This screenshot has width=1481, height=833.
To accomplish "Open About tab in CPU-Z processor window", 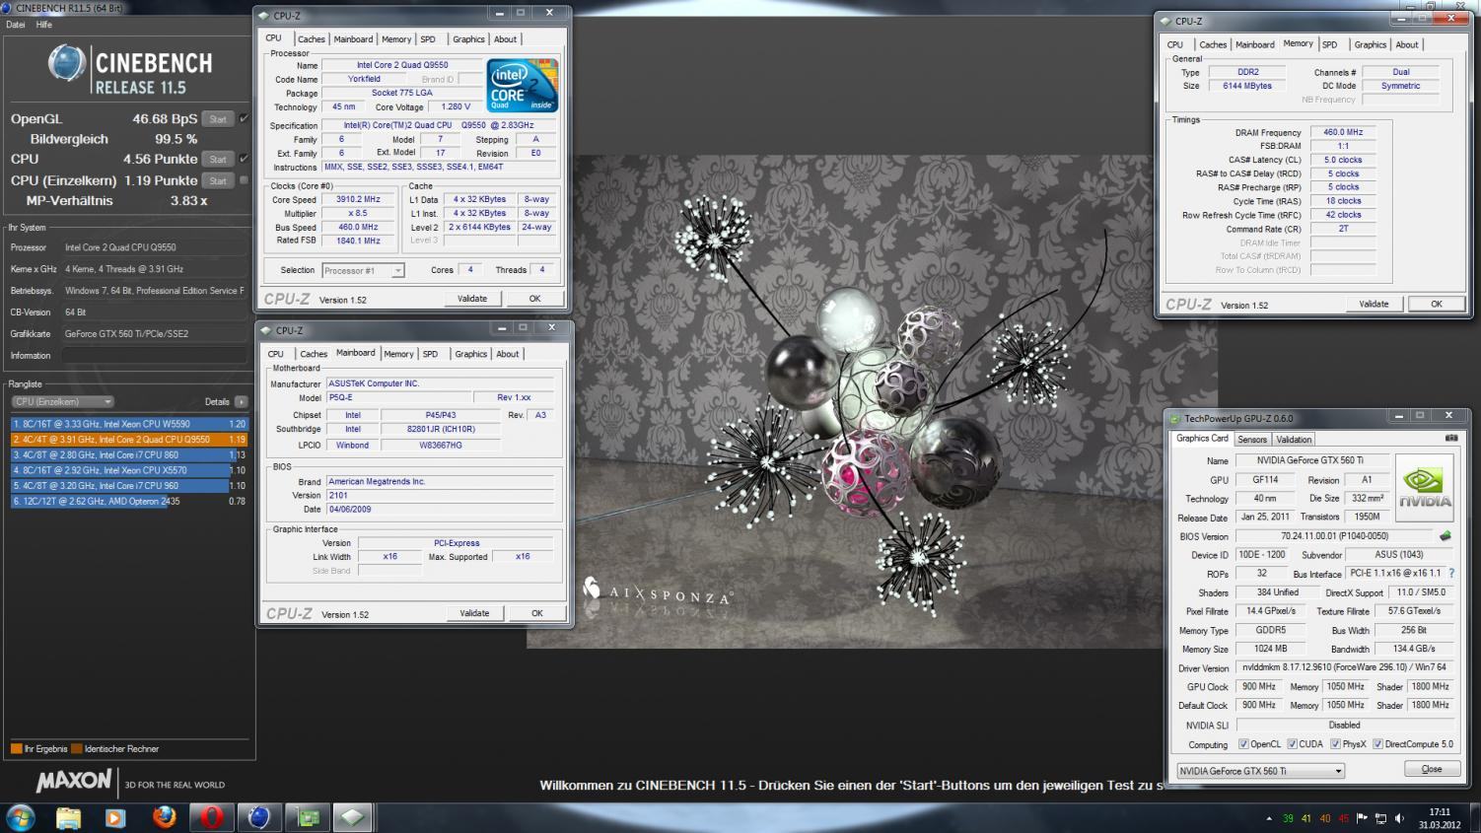I will pyautogui.click(x=505, y=39).
